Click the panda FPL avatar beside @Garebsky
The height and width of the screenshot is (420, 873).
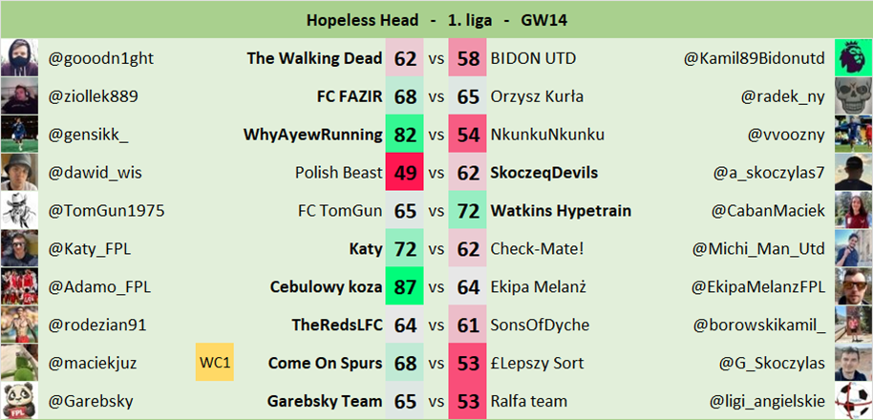coord(19,401)
